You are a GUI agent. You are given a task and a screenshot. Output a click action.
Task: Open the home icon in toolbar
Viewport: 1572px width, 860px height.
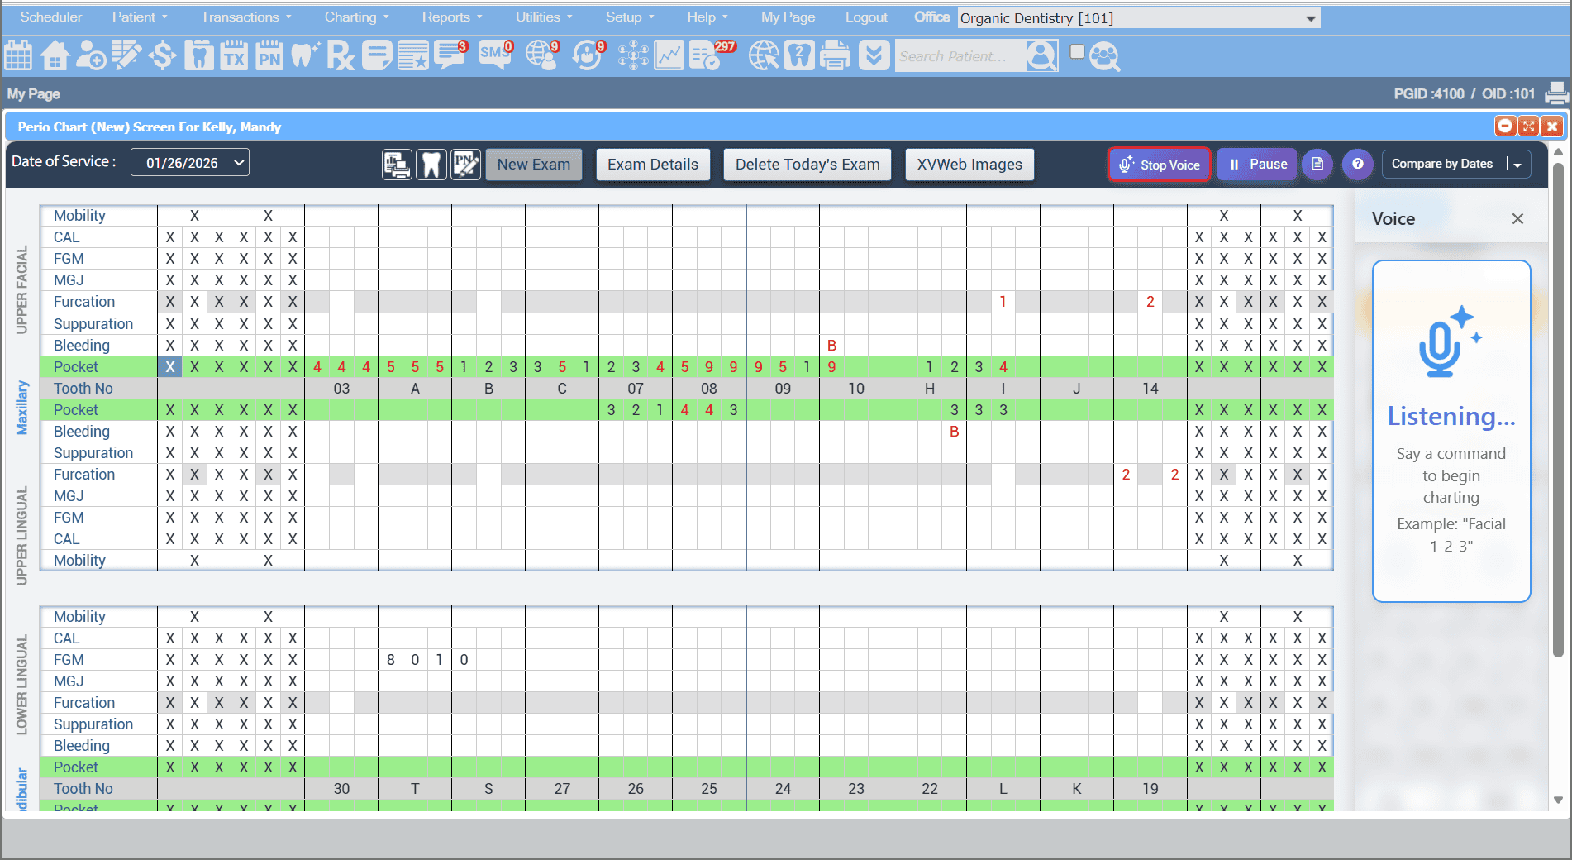coord(55,55)
